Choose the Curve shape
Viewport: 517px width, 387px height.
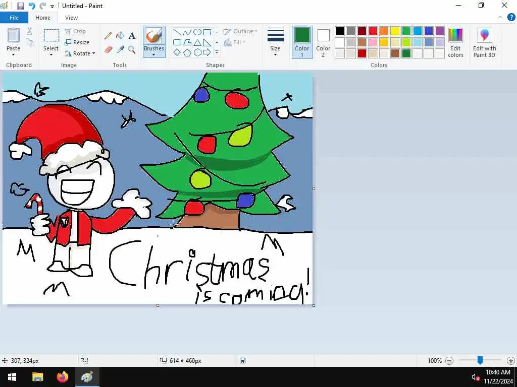[187, 32]
